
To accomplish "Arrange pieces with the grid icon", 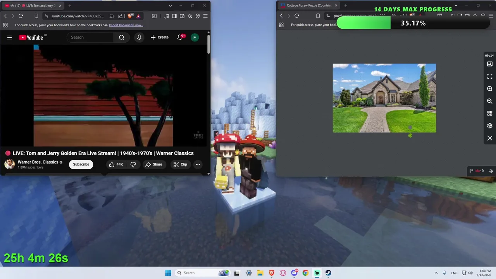I will click(x=490, y=114).
